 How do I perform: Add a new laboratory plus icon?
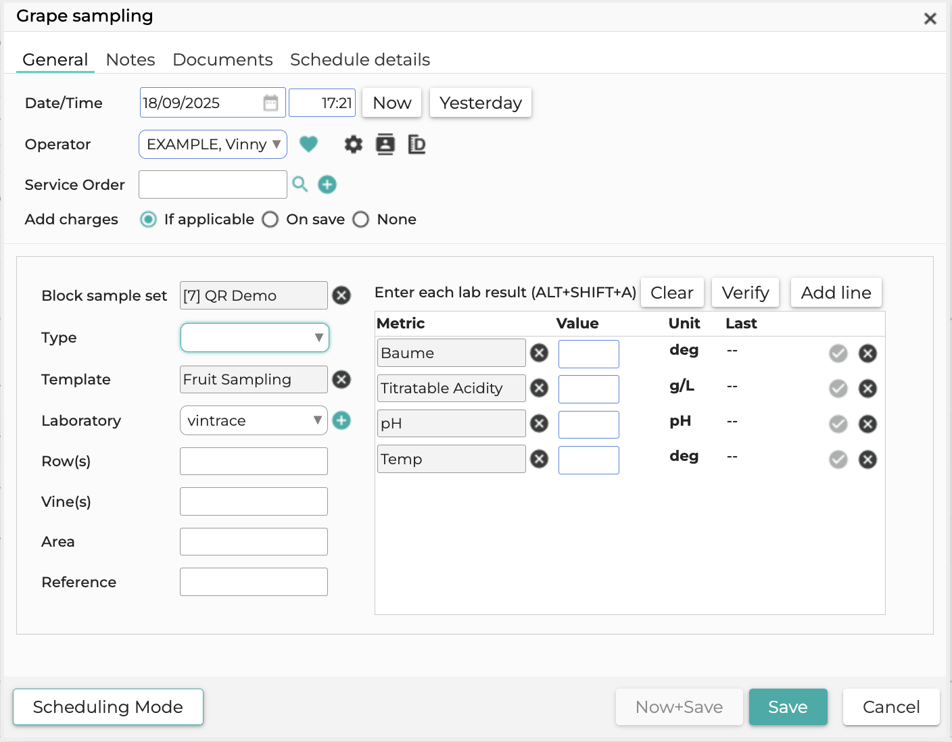[341, 420]
